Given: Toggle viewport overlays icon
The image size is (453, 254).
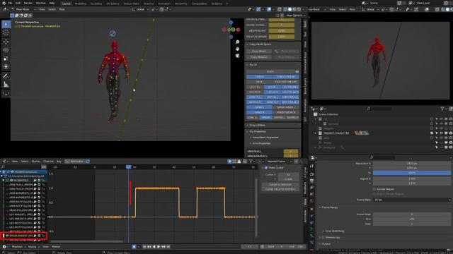Looking at the screenshot, I should [269, 9].
